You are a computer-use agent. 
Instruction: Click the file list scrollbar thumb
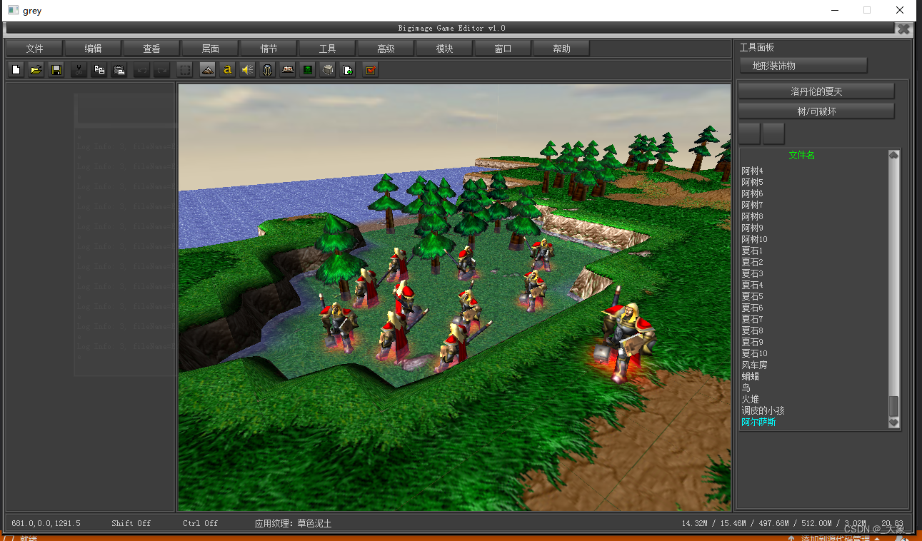click(893, 406)
